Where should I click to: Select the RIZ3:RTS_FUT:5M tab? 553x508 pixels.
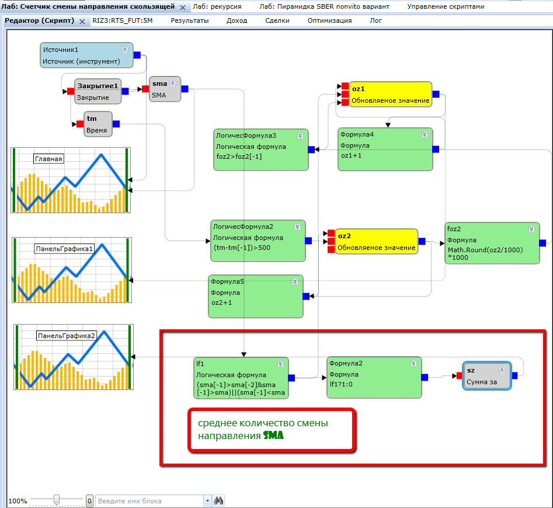[123, 21]
